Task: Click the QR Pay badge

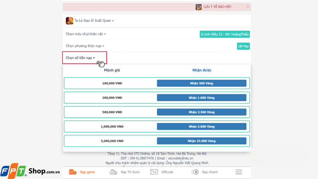Action: pos(243,46)
